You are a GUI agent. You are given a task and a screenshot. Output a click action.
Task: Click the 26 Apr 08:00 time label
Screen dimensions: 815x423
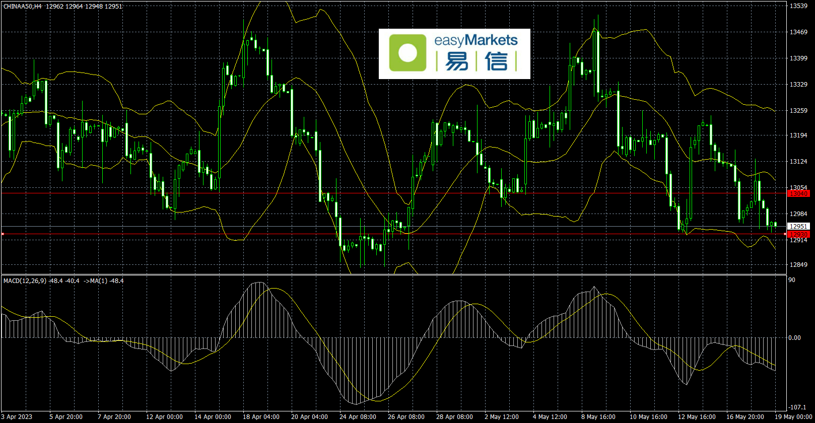406,417
